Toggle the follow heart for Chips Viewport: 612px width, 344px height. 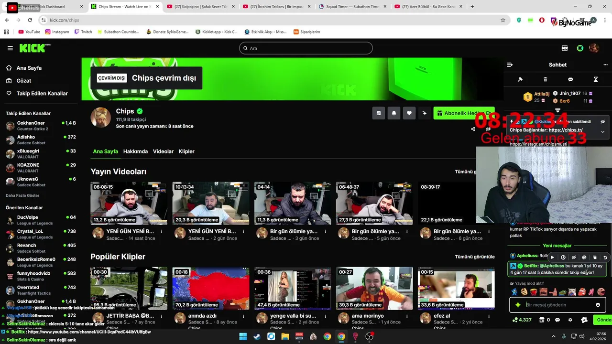pyautogui.click(x=409, y=113)
